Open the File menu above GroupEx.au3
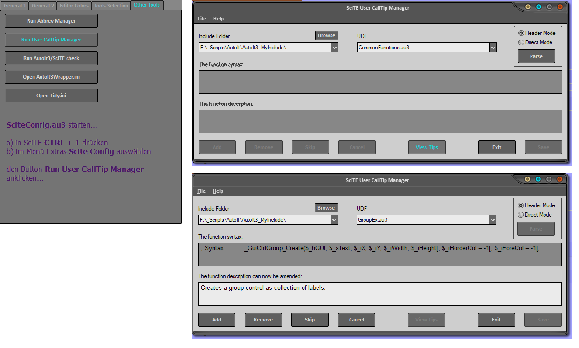Screen dimensions: 579x348 click(201, 191)
